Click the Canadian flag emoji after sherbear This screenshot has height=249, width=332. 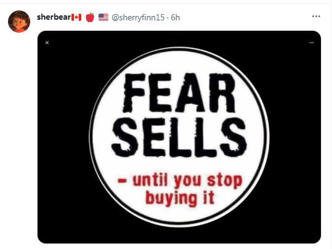click(x=76, y=17)
